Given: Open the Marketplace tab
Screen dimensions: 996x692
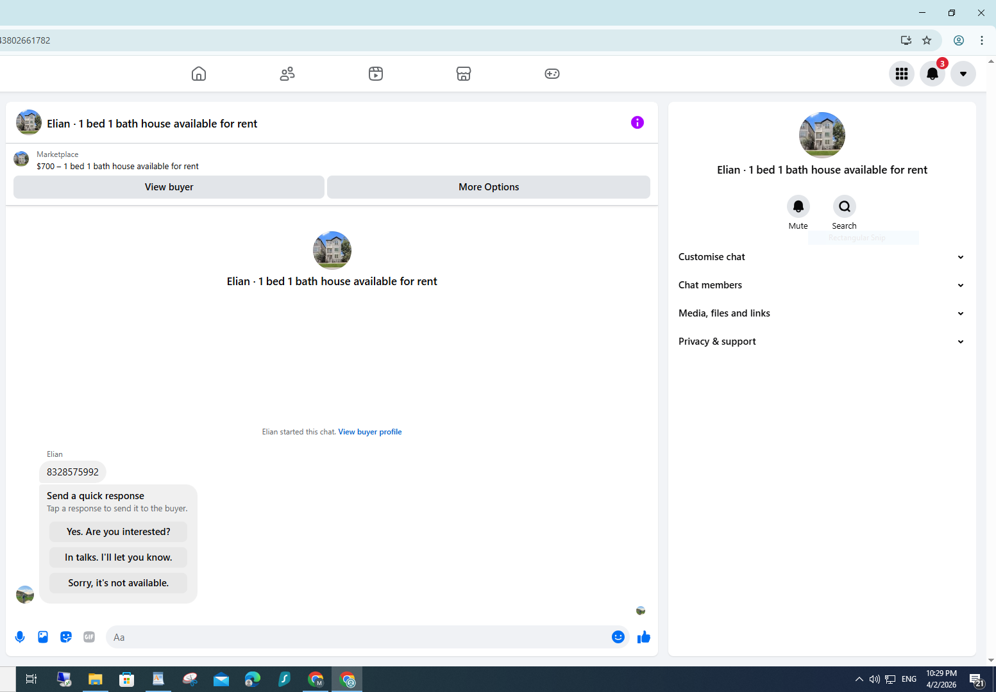Looking at the screenshot, I should pyautogui.click(x=464, y=74).
